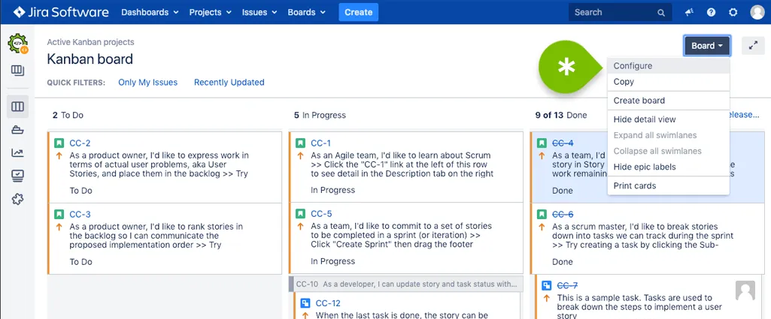This screenshot has height=319, width=771.
Task: Click the priority arrow on CC-2
Action: coord(59,156)
